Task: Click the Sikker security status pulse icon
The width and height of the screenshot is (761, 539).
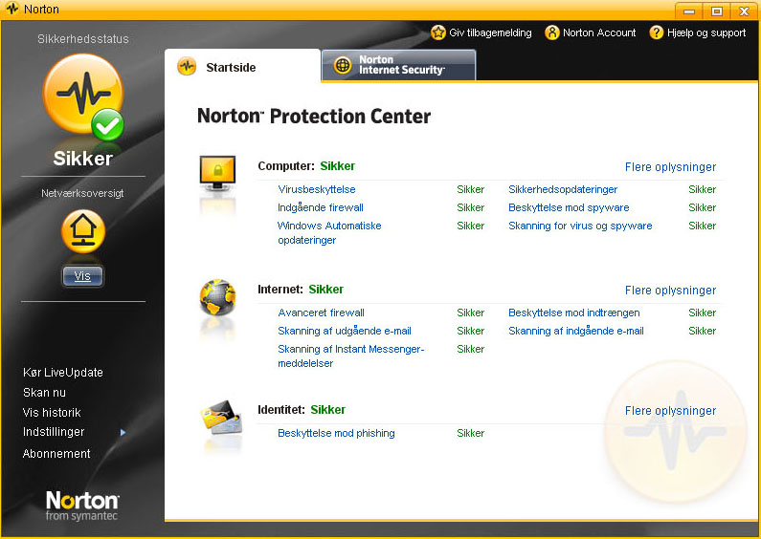Action: pyautogui.click(x=83, y=96)
